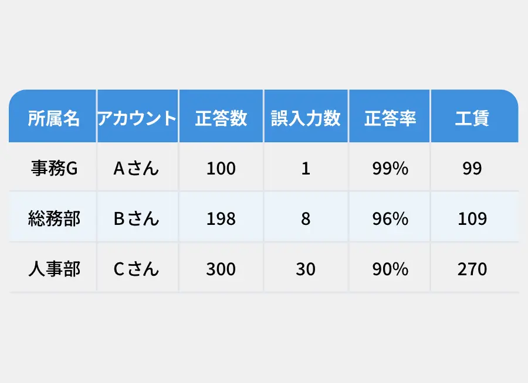Image resolution: width=528 pixels, height=383 pixels.
Task: Click the 事務G cell
Action: coord(53,167)
